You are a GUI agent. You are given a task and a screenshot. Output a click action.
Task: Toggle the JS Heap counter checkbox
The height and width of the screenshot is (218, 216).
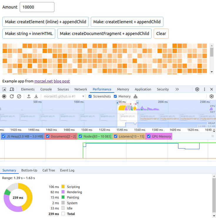click(x=4, y=136)
